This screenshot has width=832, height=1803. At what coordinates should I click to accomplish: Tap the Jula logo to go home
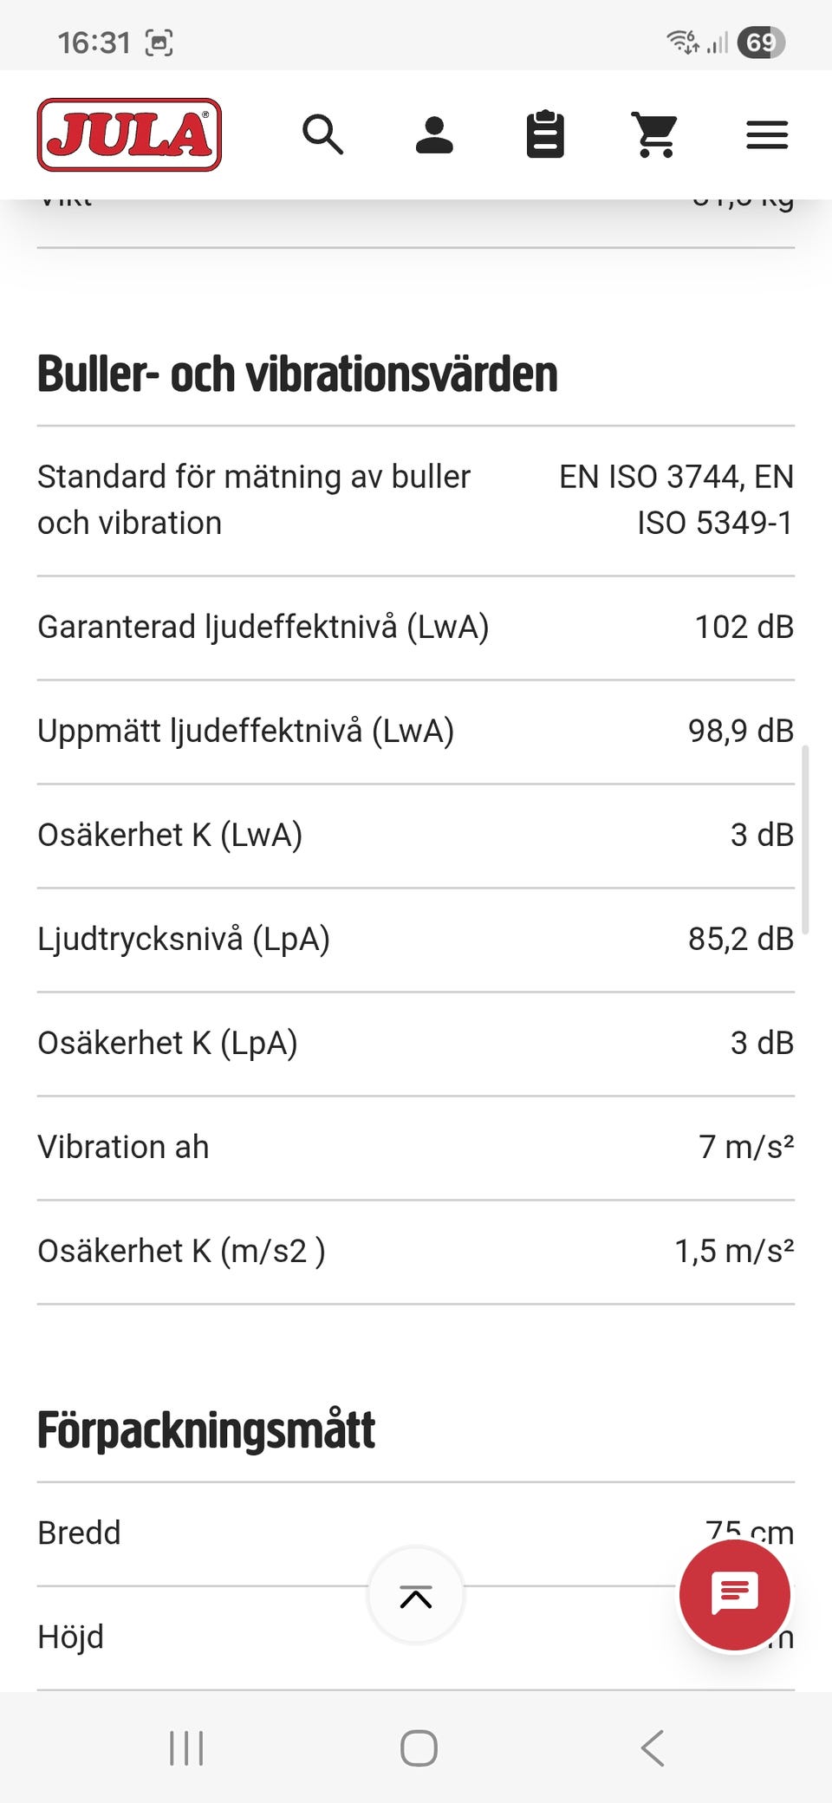[x=129, y=134]
